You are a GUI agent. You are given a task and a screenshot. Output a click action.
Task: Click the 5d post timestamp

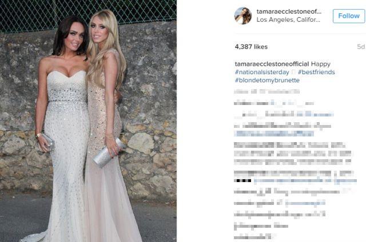pos(361,47)
